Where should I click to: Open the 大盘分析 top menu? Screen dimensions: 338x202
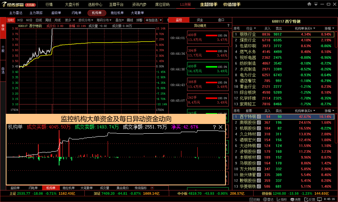72,4
